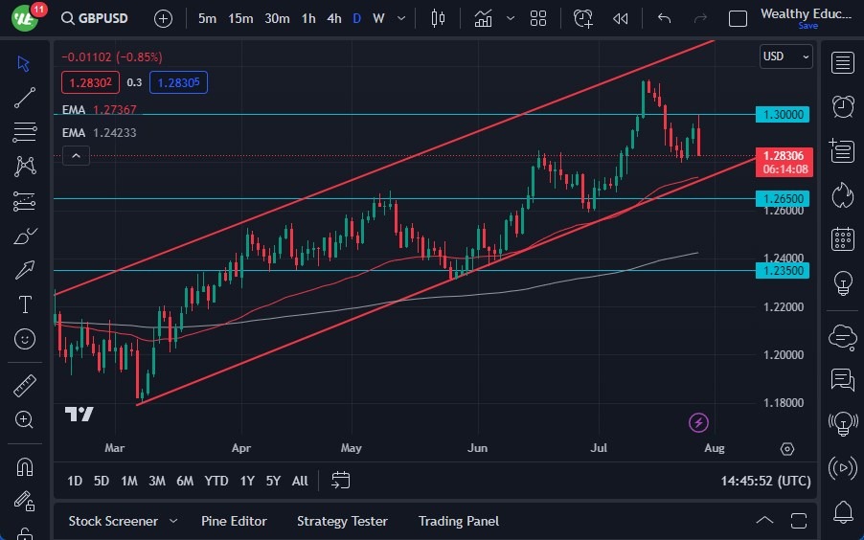
Task: Expand the timeframe interval dropdown
Action: click(x=399, y=18)
